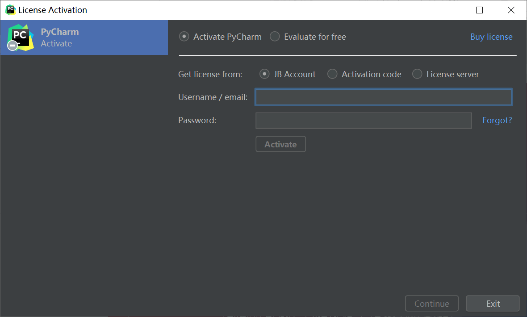527x317 pixels.
Task: Click the PyCharm title bar logo icon
Action: coord(10,10)
